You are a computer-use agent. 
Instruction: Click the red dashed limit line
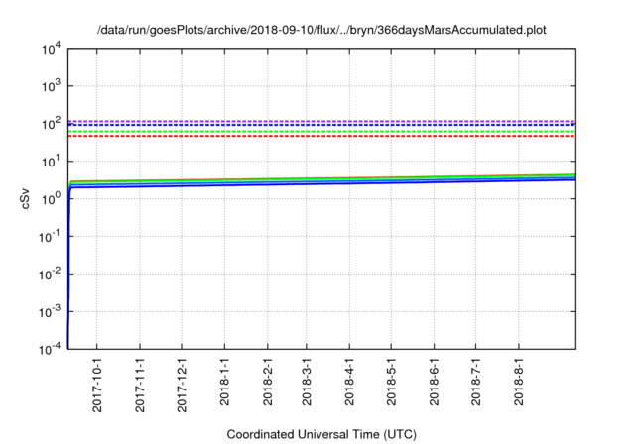click(321, 137)
